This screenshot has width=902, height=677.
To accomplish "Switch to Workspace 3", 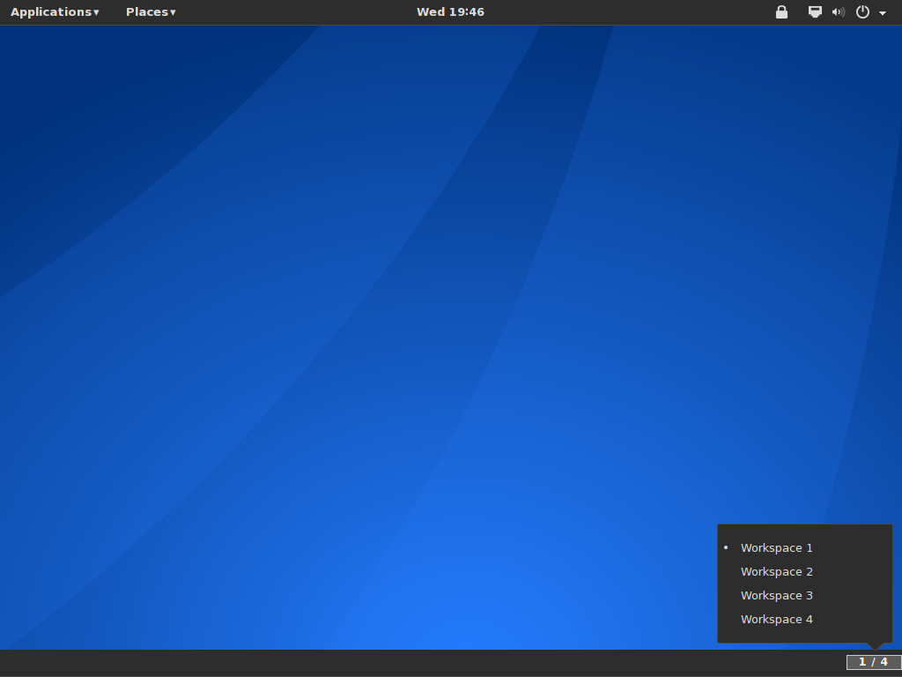I will [x=776, y=595].
